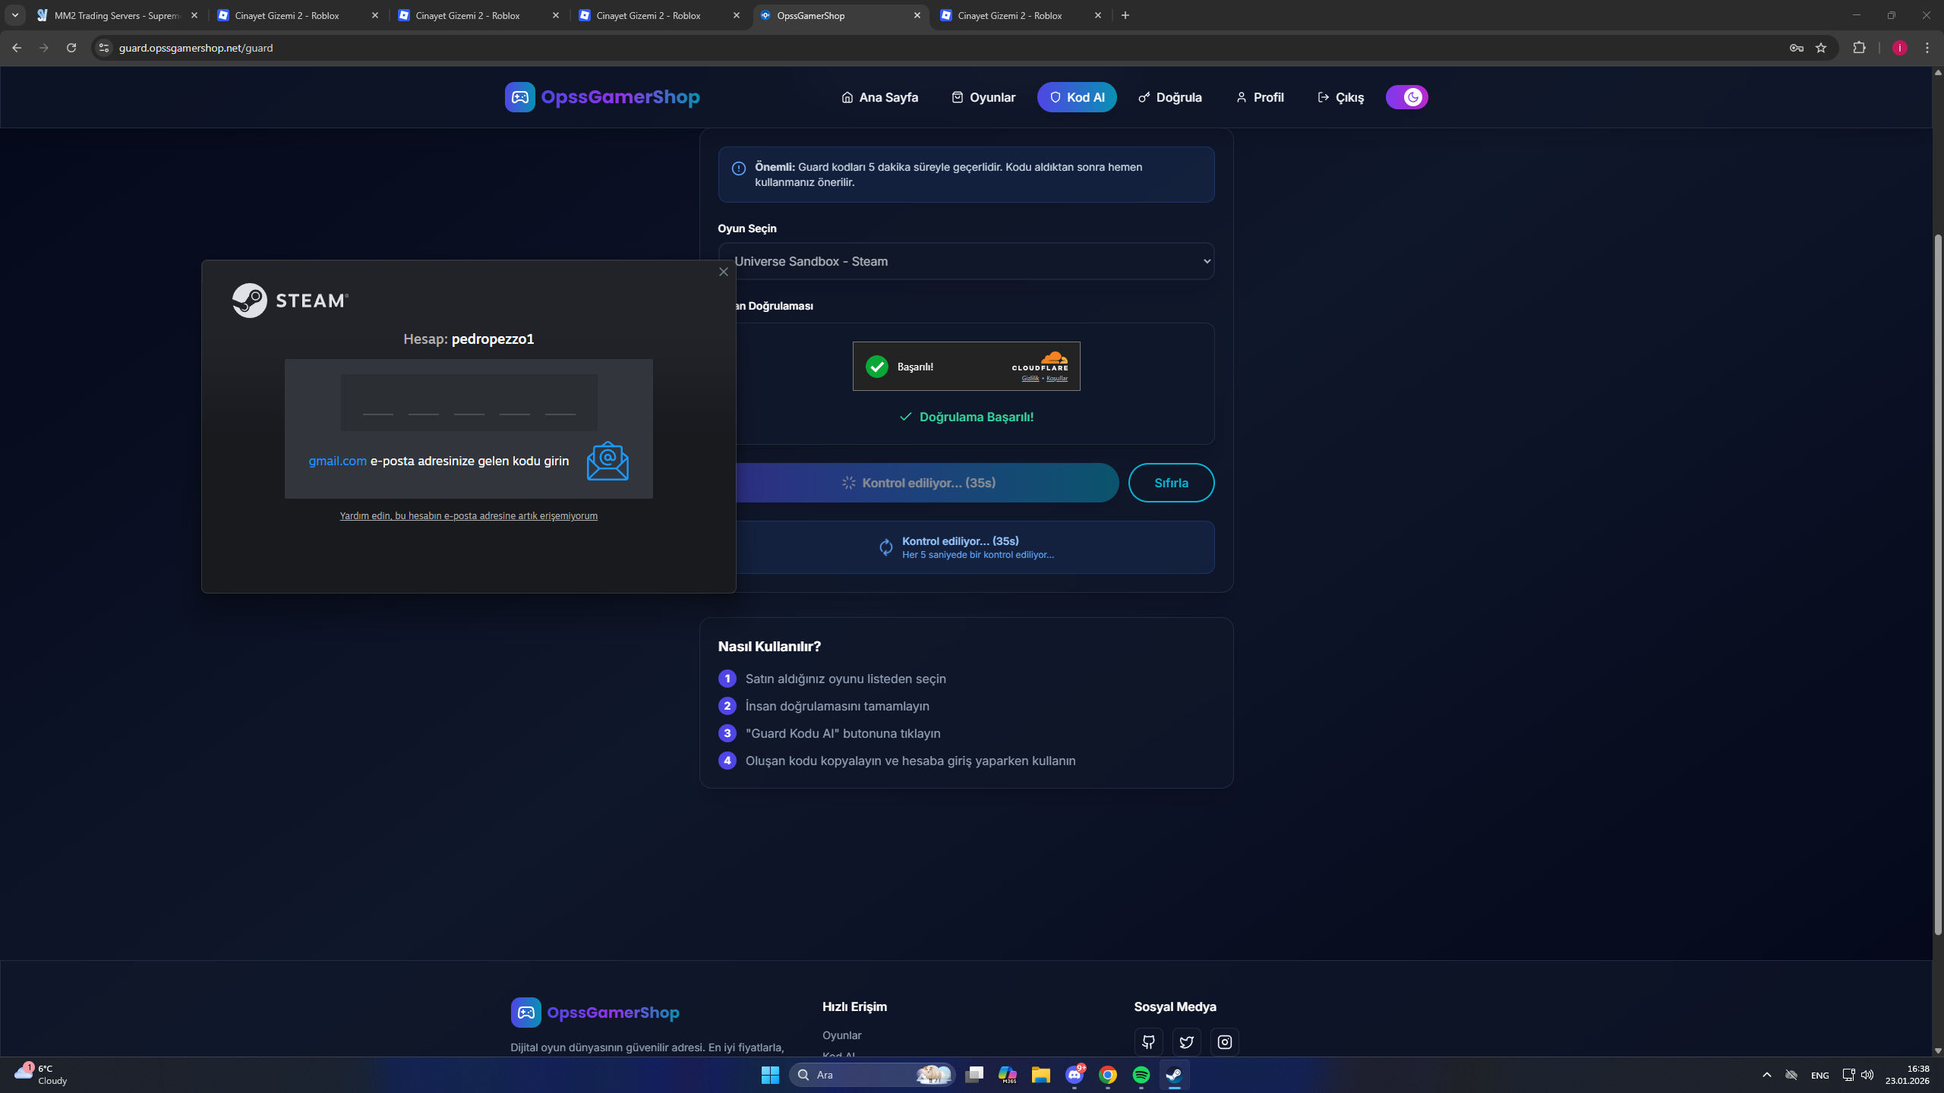Open the Profil page
The height and width of the screenshot is (1093, 1944).
coord(1260,97)
